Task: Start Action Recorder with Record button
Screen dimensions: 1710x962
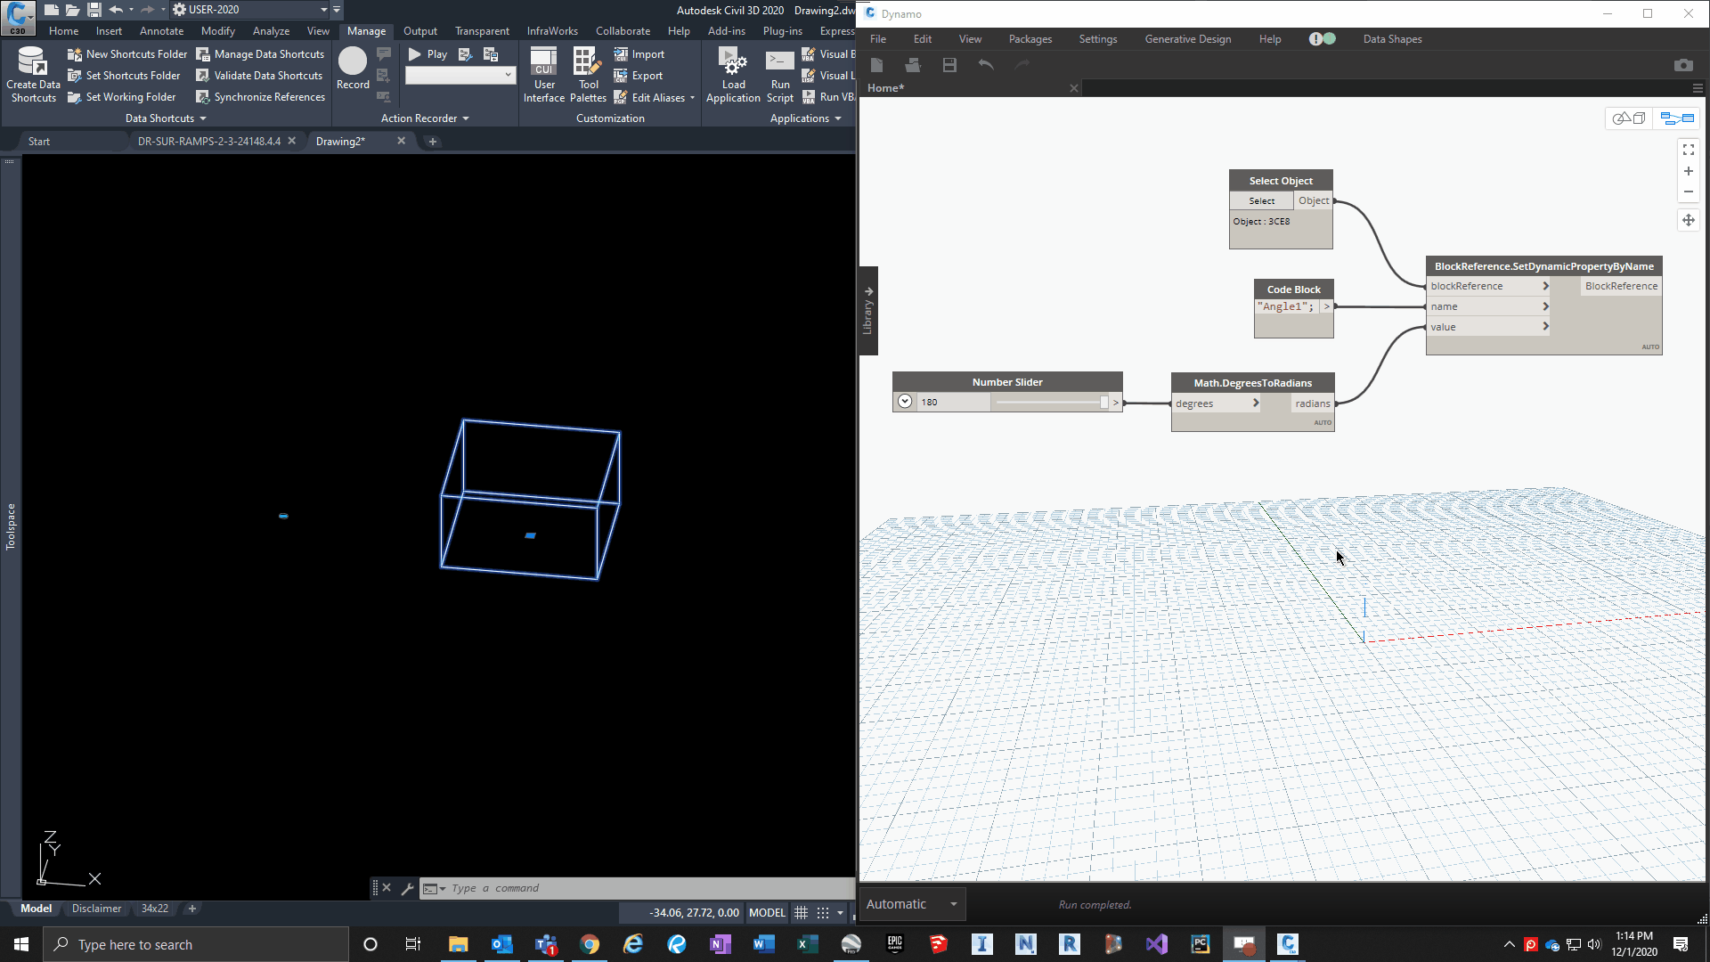Action: pyautogui.click(x=353, y=69)
